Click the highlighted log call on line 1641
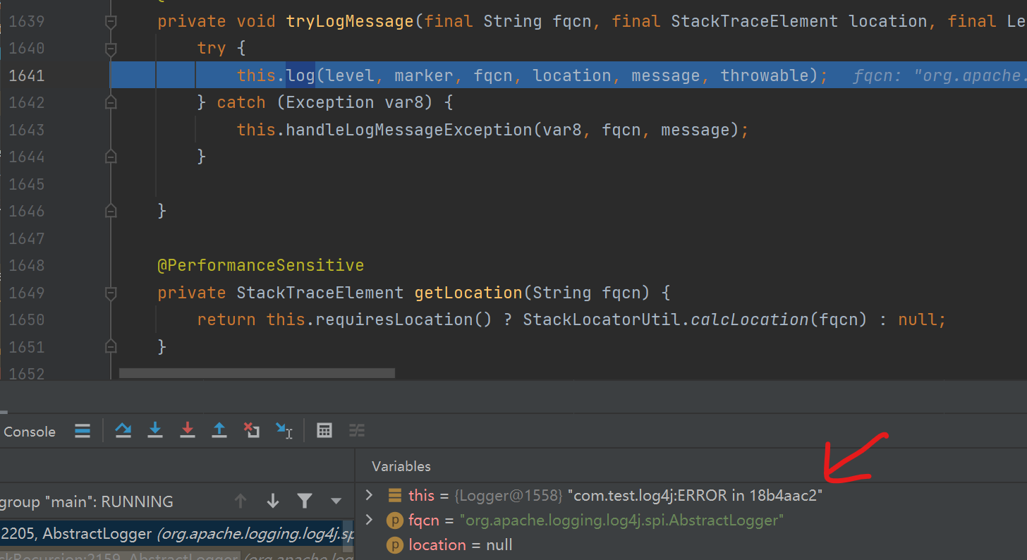This screenshot has width=1027, height=560. pos(300,75)
